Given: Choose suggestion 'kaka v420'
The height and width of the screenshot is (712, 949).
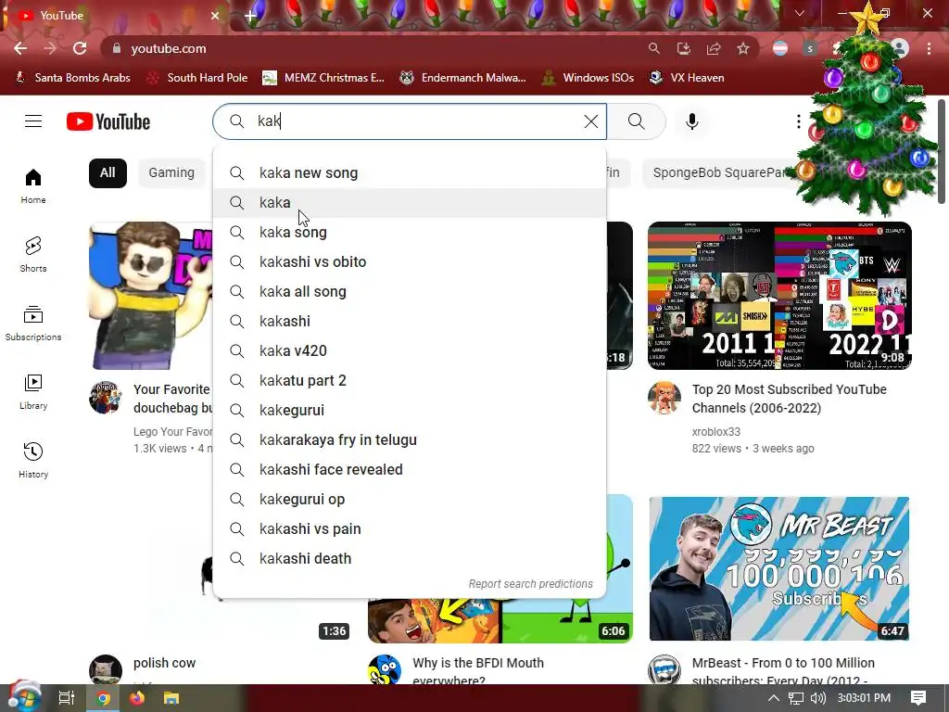Looking at the screenshot, I should (x=410, y=351).
